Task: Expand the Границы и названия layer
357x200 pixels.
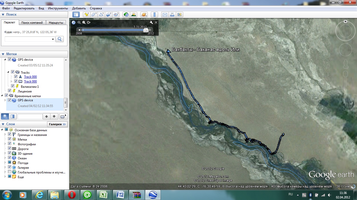Action: pyautogui.click(x=5, y=135)
